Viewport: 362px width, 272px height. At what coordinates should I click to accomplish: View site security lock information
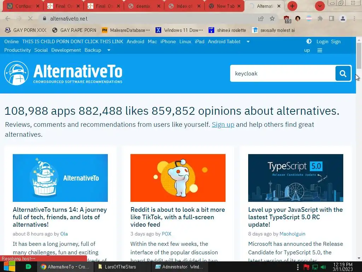pos(45,18)
